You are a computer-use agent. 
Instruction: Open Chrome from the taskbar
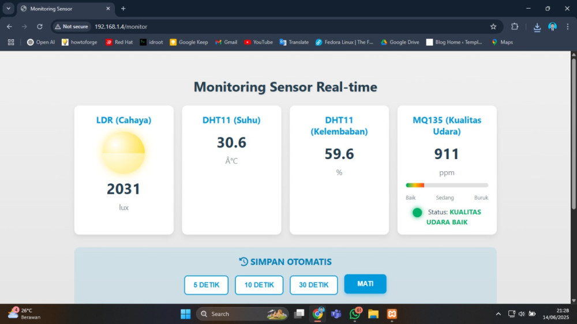click(317, 314)
